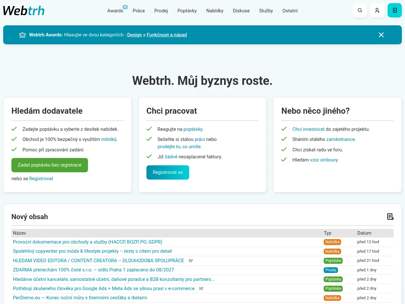
Task: Follow the Funkčnost a nápad link
Action: click(167, 35)
